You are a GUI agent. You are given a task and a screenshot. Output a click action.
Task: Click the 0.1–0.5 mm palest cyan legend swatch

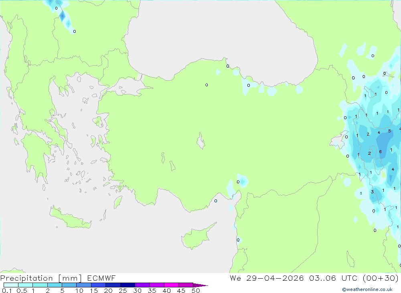pyautogui.click(x=11, y=285)
